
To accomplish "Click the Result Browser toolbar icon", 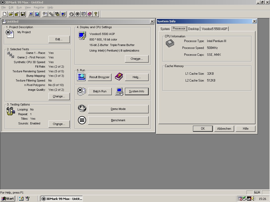I will [x=37, y=14].
